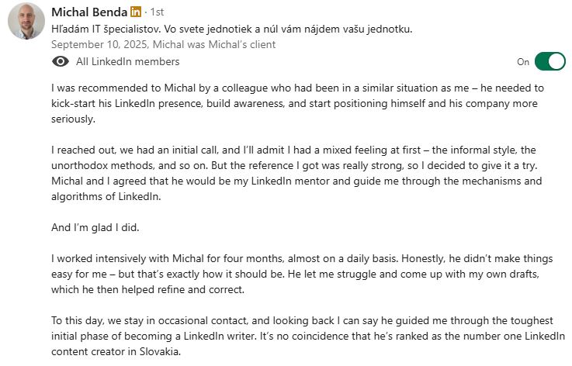Click the "1st" connection degree label

coord(157,13)
